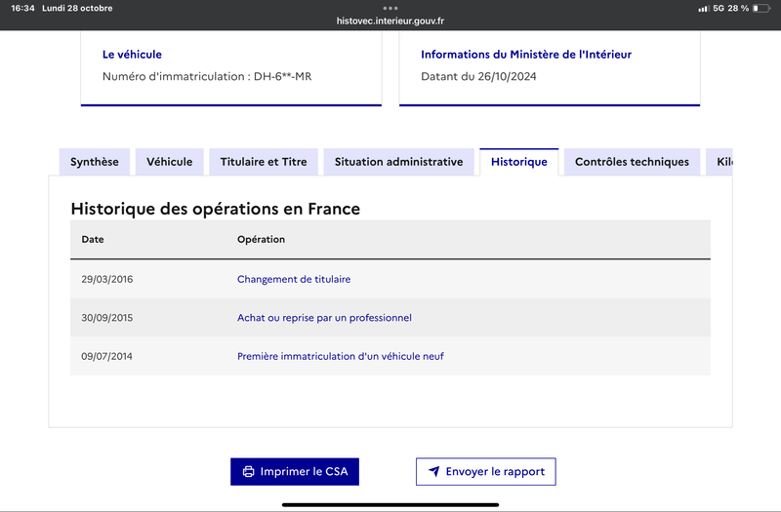Open the Synthèse tab
Screen dimensions: 781x512
[x=95, y=162]
